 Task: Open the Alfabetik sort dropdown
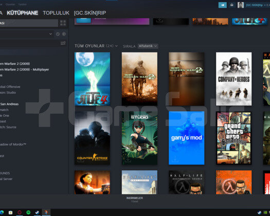[148, 46]
